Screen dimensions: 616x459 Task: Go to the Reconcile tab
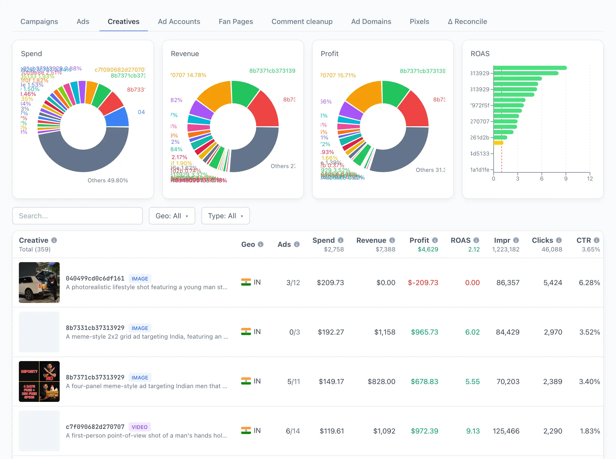coord(467,22)
